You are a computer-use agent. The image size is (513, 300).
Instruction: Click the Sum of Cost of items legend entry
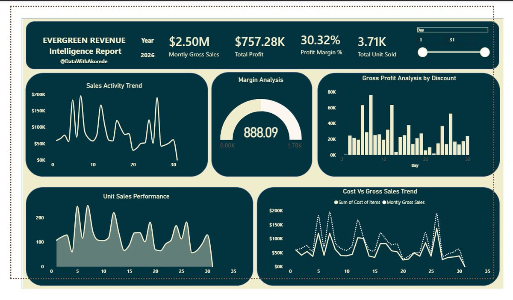tap(357, 202)
